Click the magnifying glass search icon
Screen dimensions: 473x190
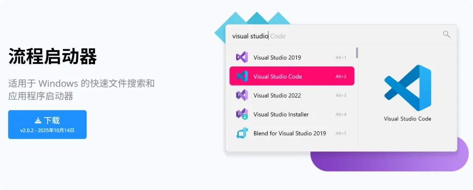446,34
